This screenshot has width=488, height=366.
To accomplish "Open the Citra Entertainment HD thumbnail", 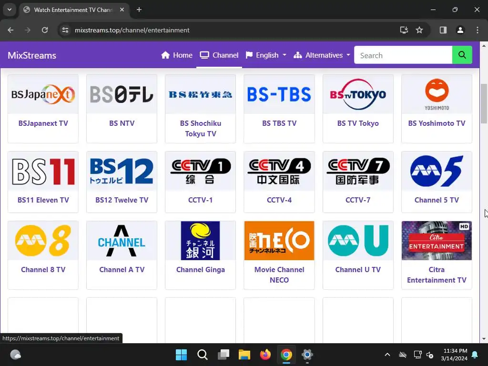I will click(437, 241).
